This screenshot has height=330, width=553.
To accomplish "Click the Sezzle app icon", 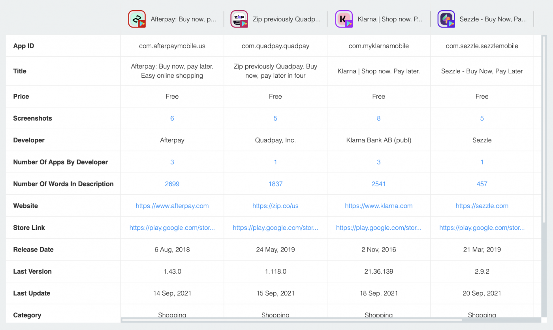I will (x=446, y=19).
